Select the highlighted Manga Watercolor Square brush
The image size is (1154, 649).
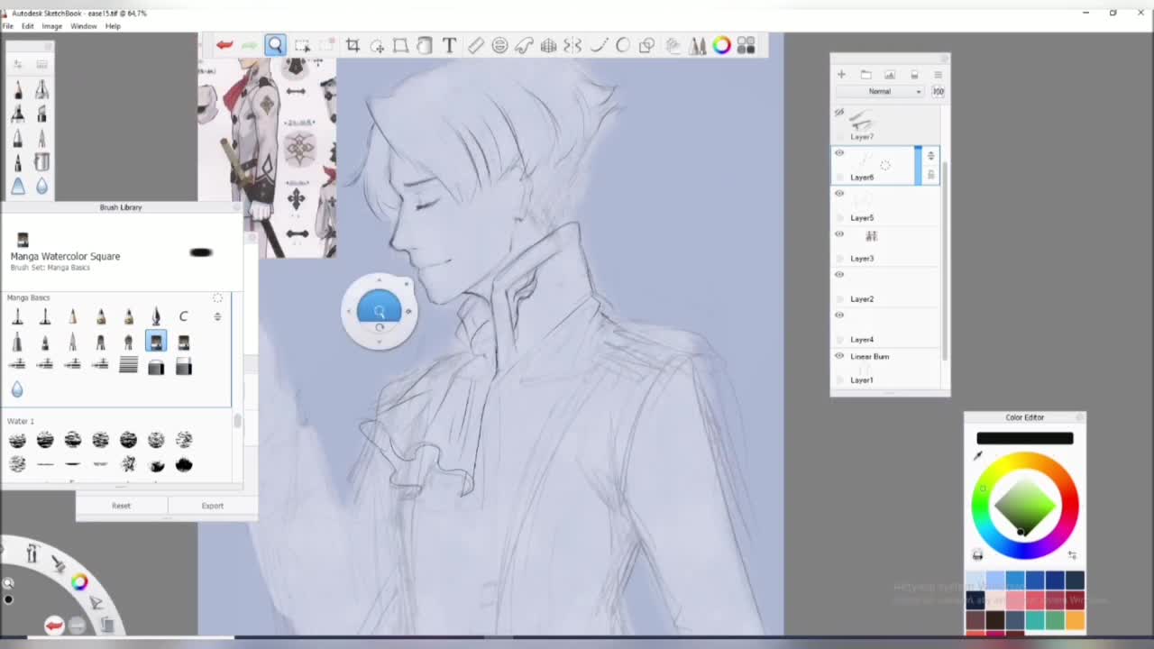156,342
